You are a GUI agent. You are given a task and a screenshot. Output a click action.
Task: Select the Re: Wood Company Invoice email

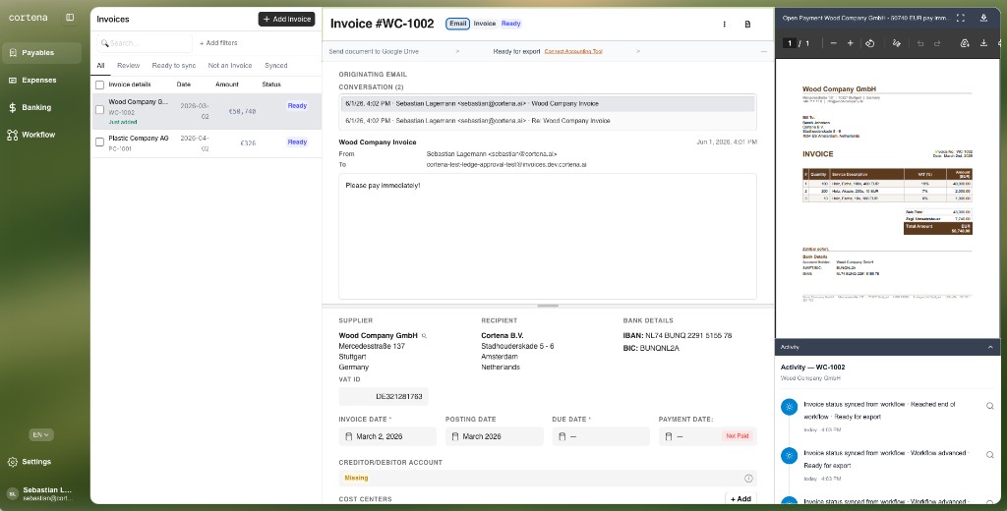[548, 121]
